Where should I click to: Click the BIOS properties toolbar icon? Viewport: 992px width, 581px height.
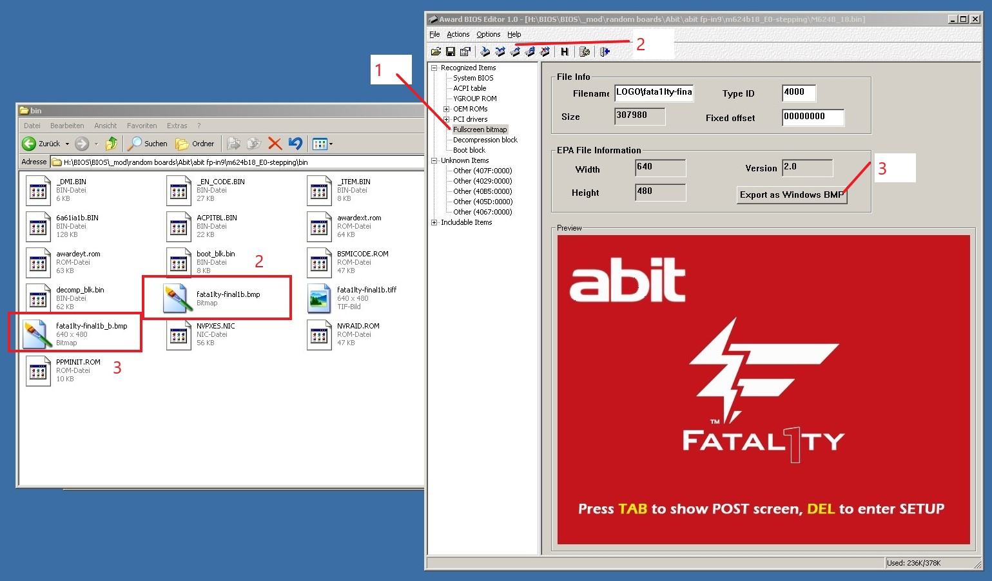tap(465, 52)
